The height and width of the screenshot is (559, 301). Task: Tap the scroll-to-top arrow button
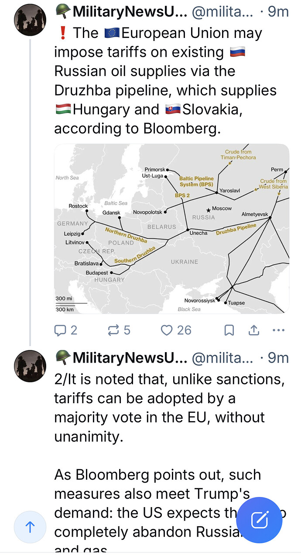30,527
